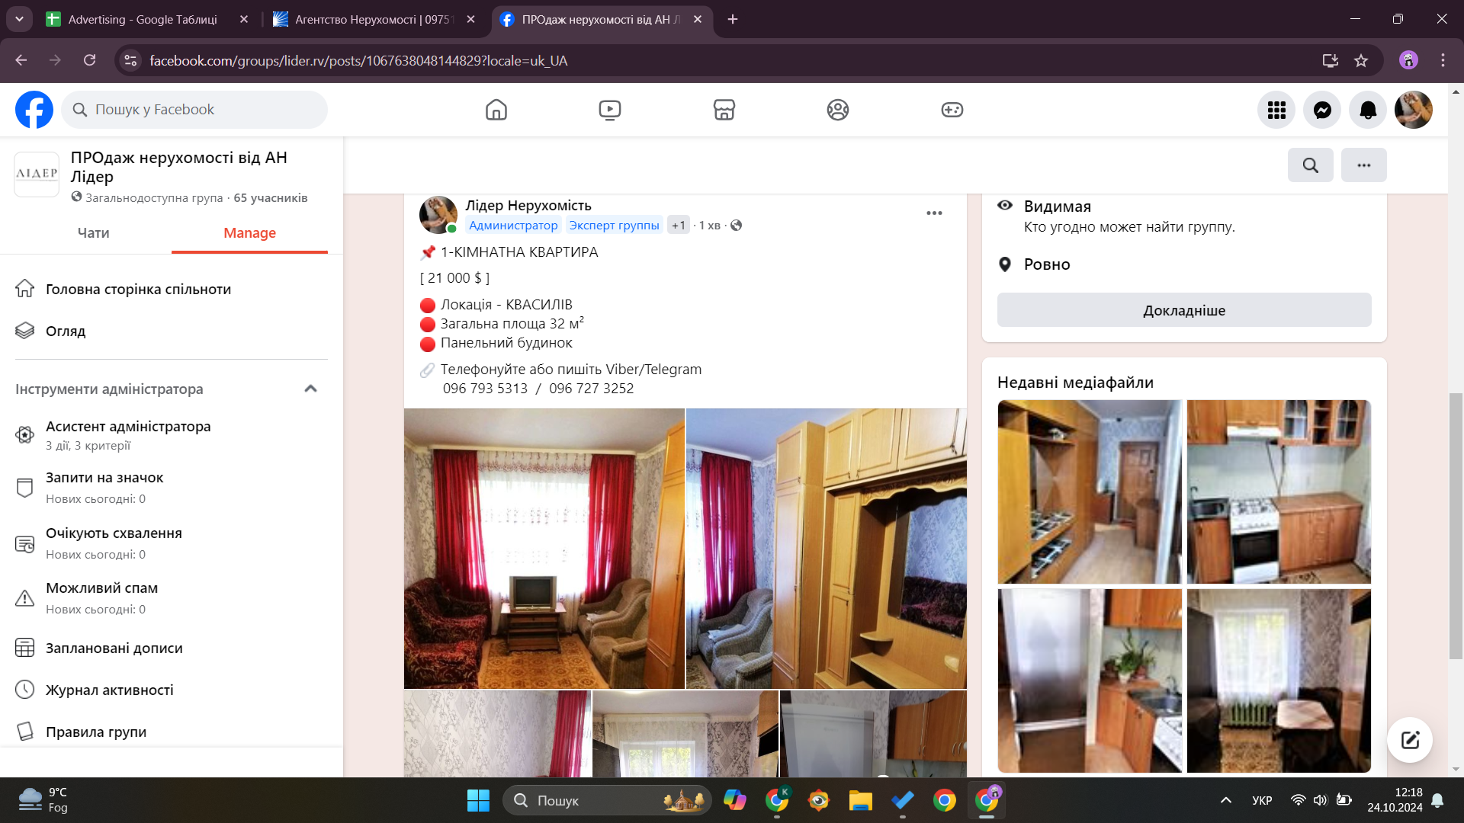The image size is (1464, 823).
Task: Switch to the Чати tab
Action: tap(93, 233)
